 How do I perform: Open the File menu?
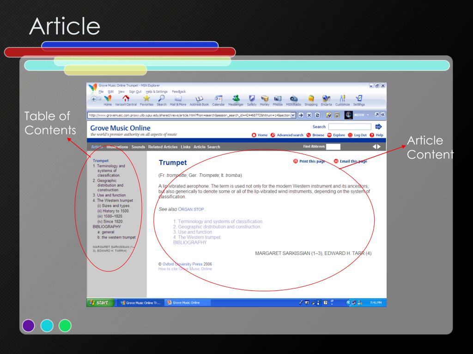tap(101, 92)
